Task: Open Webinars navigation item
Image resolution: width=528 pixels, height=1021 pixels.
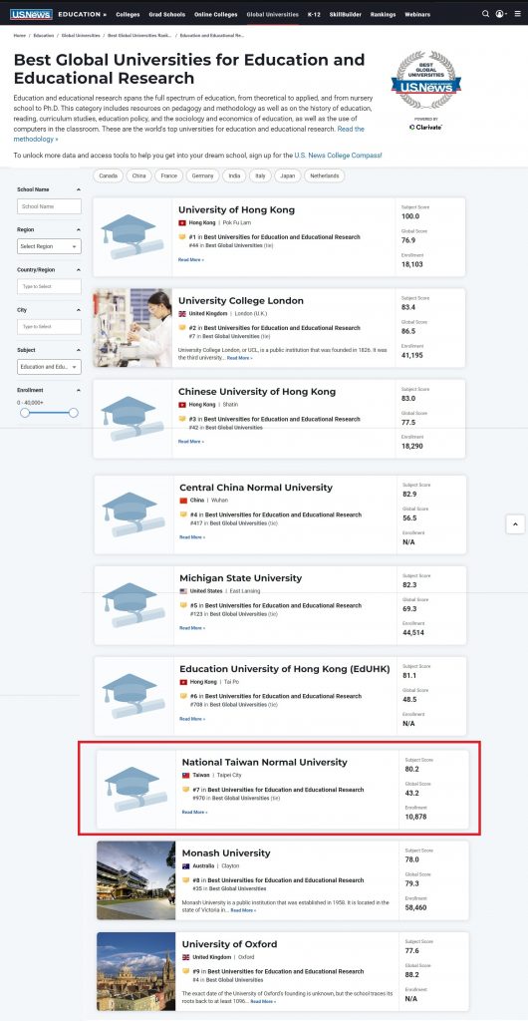Action: click(x=417, y=14)
